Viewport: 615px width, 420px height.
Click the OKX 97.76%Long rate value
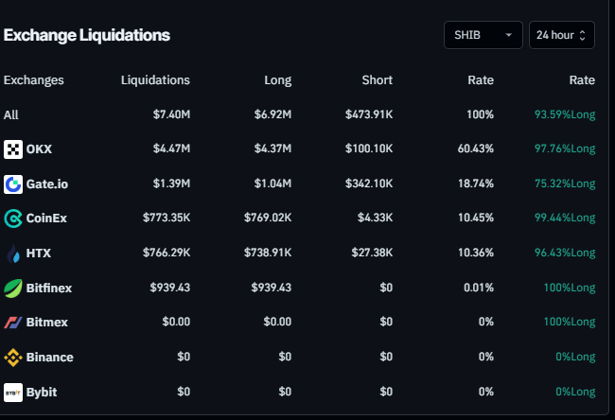pos(565,149)
